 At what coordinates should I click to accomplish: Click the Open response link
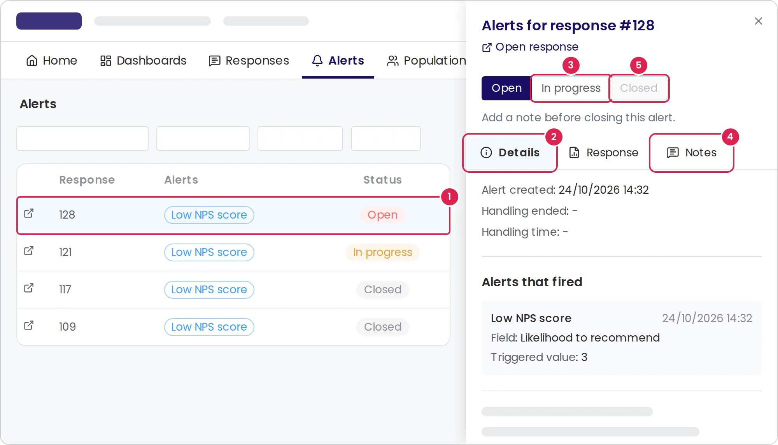coord(530,47)
